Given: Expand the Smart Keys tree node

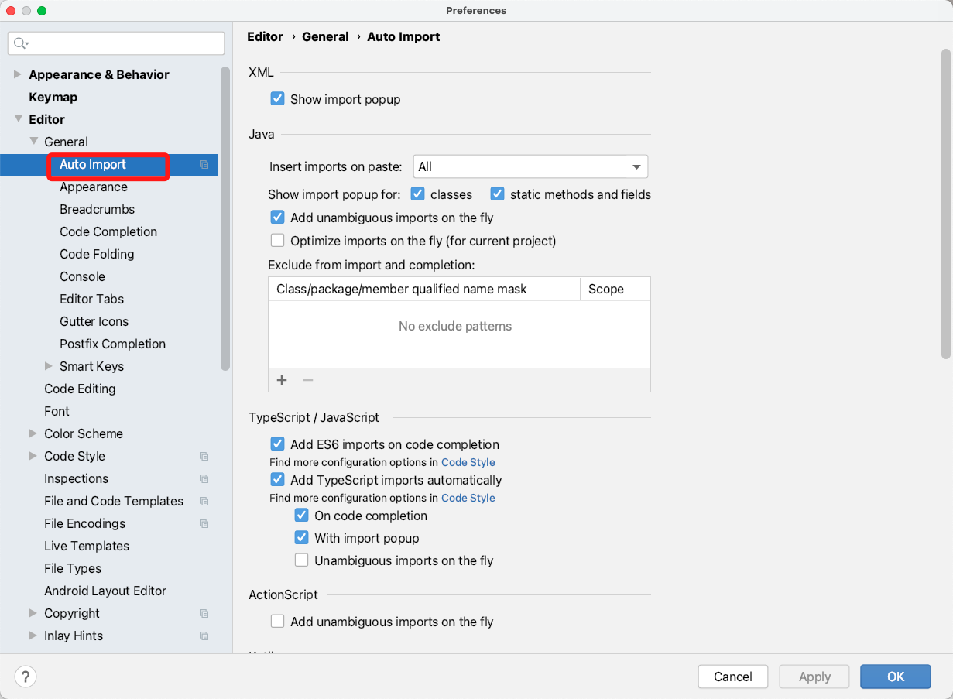Looking at the screenshot, I should (49, 366).
